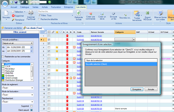Enable Restreindre sur les commandes checkbox
Image resolution: width=174 pixels, height=112 pixels.
3,57
